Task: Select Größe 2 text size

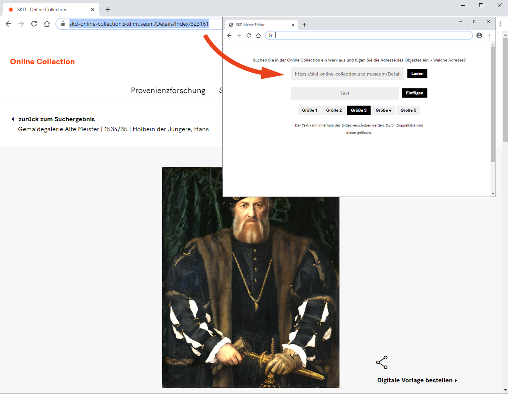Action: [x=334, y=110]
